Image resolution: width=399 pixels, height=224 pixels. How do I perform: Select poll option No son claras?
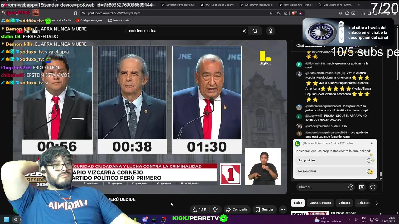pyautogui.click(x=335, y=171)
